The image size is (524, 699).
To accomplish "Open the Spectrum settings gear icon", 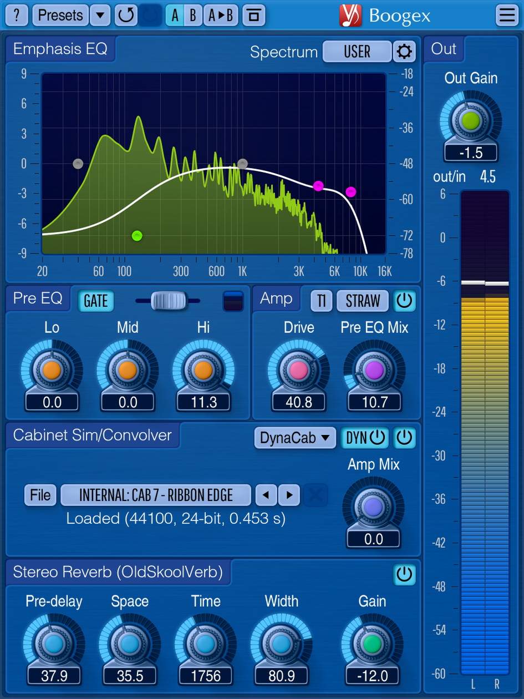I will pyautogui.click(x=404, y=51).
